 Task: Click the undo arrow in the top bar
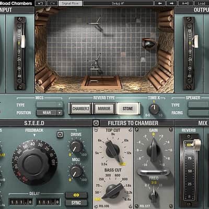(x=41, y=3)
